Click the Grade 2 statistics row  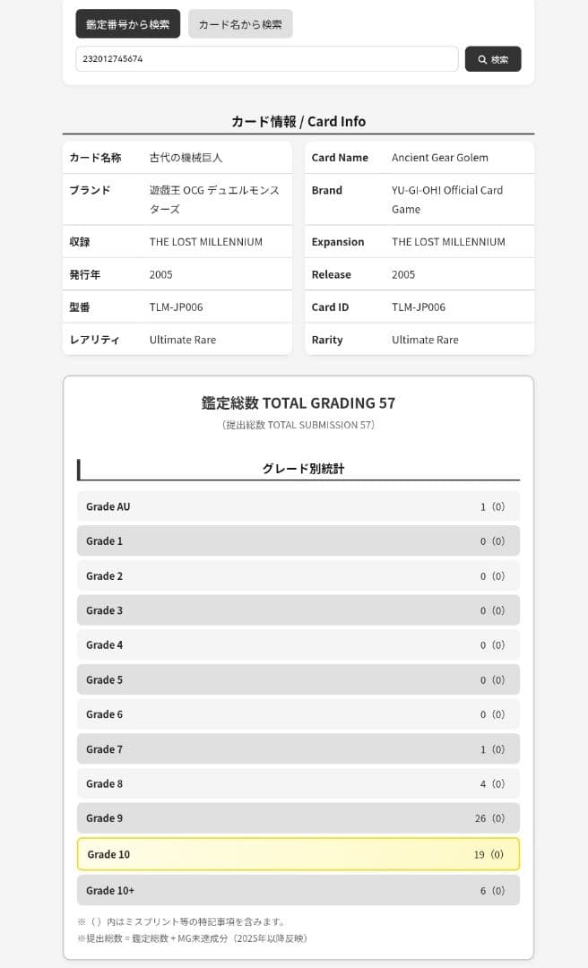tap(298, 576)
